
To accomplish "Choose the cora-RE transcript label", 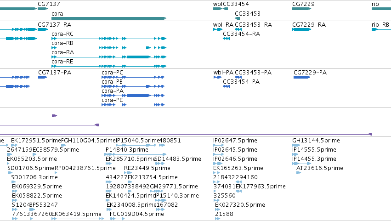I will coord(62,62).
